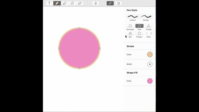Open the Stroke color swatch
The image size is (199, 112).
pos(150,55)
